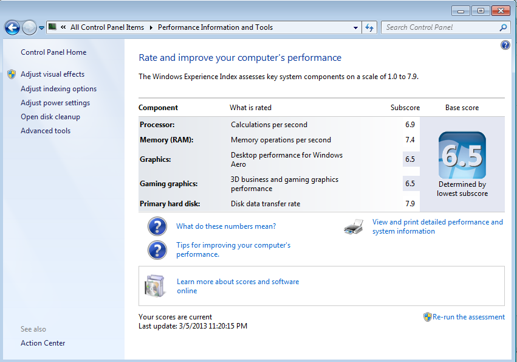Click Re-run the assessment

[x=468, y=317]
